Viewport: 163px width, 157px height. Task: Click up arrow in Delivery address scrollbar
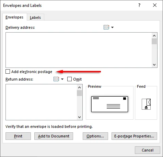154,36
